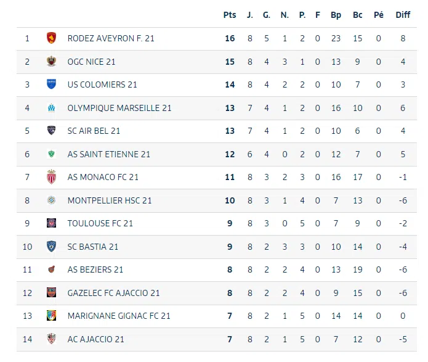Click the SC Air Bel crest
This screenshot has height=362, width=428.
click(x=51, y=131)
